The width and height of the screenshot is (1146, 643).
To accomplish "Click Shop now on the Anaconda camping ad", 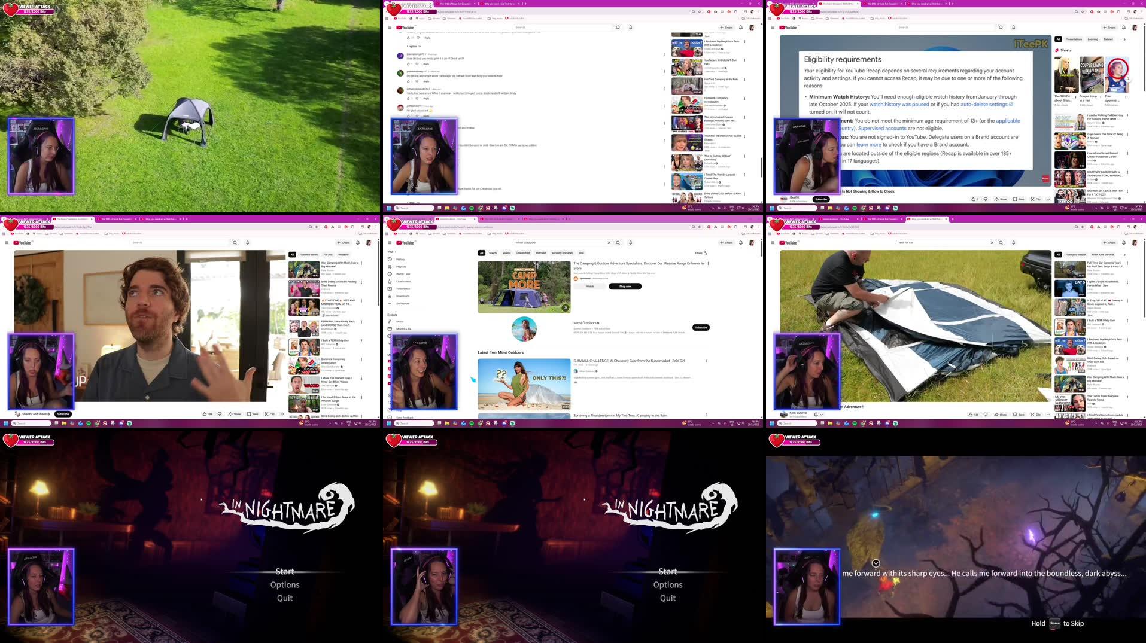I will point(625,287).
